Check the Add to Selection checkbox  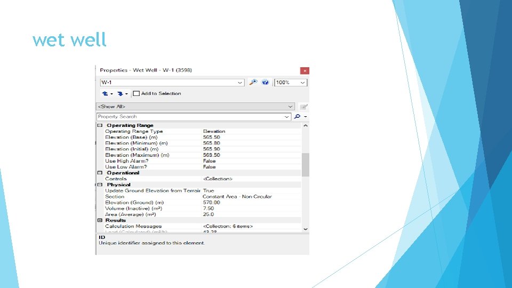(137, 93)
